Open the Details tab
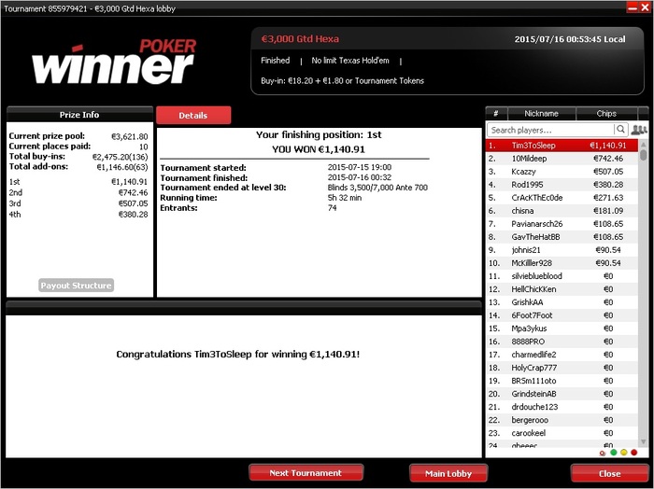The height and width of the screenshot is (489, 654). 193,116
